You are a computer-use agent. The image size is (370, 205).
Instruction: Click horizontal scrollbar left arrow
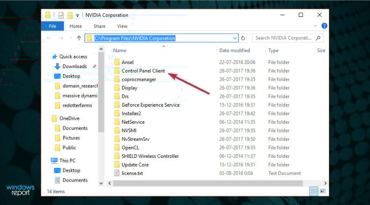pos(109,183)
